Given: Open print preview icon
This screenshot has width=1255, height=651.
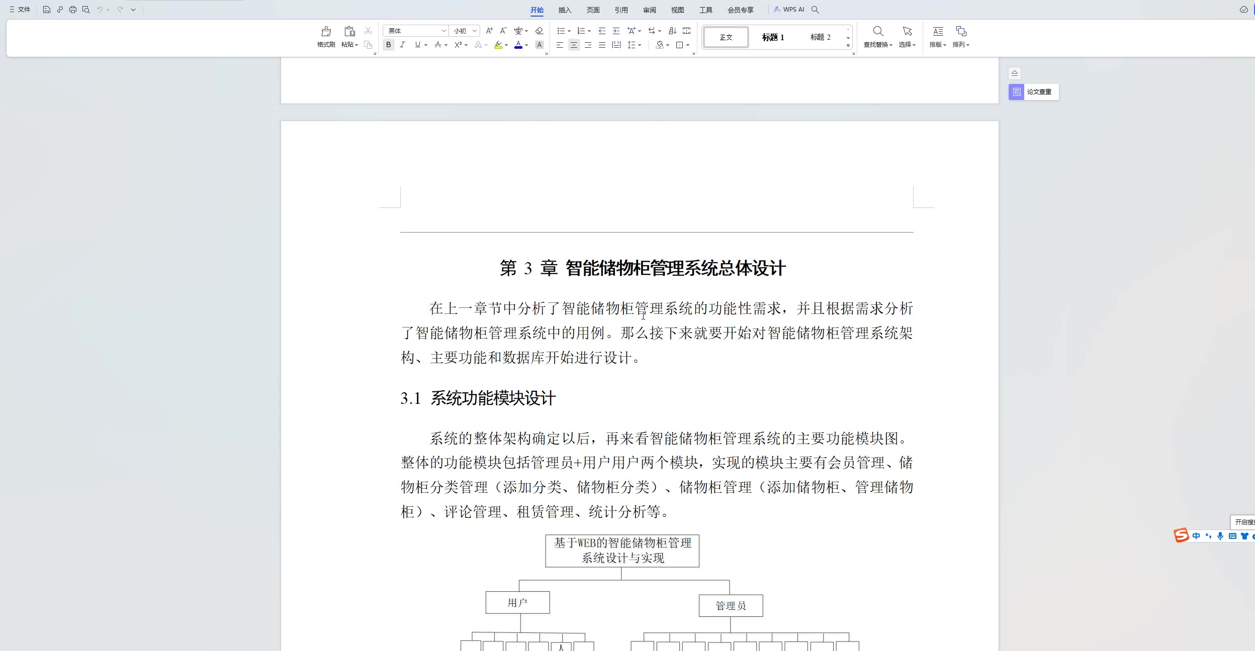Looking at the screenshot, I should 86,10.
